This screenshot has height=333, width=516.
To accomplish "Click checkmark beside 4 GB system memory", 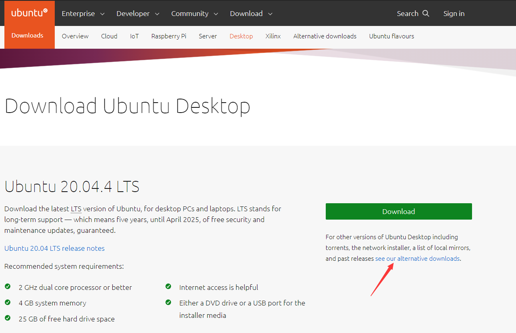I will pyautogui.click(x=8, y=302).
